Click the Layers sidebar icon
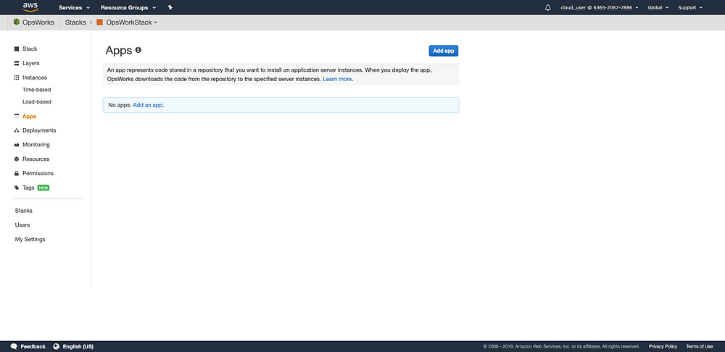This screenshot has height=352, width=725. point(17,63)
